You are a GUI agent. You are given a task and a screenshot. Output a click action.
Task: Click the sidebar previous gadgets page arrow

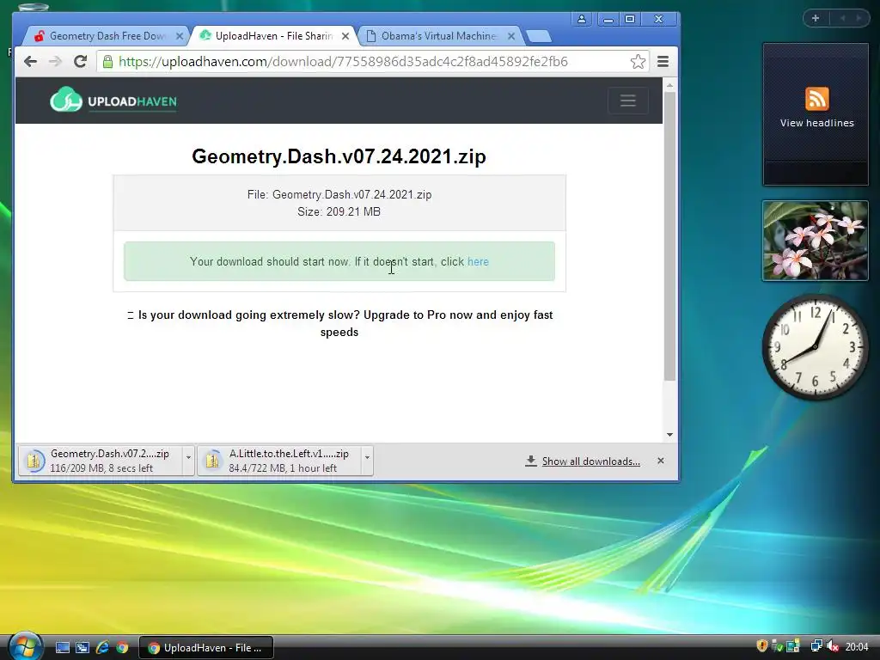tap(842, 18)
